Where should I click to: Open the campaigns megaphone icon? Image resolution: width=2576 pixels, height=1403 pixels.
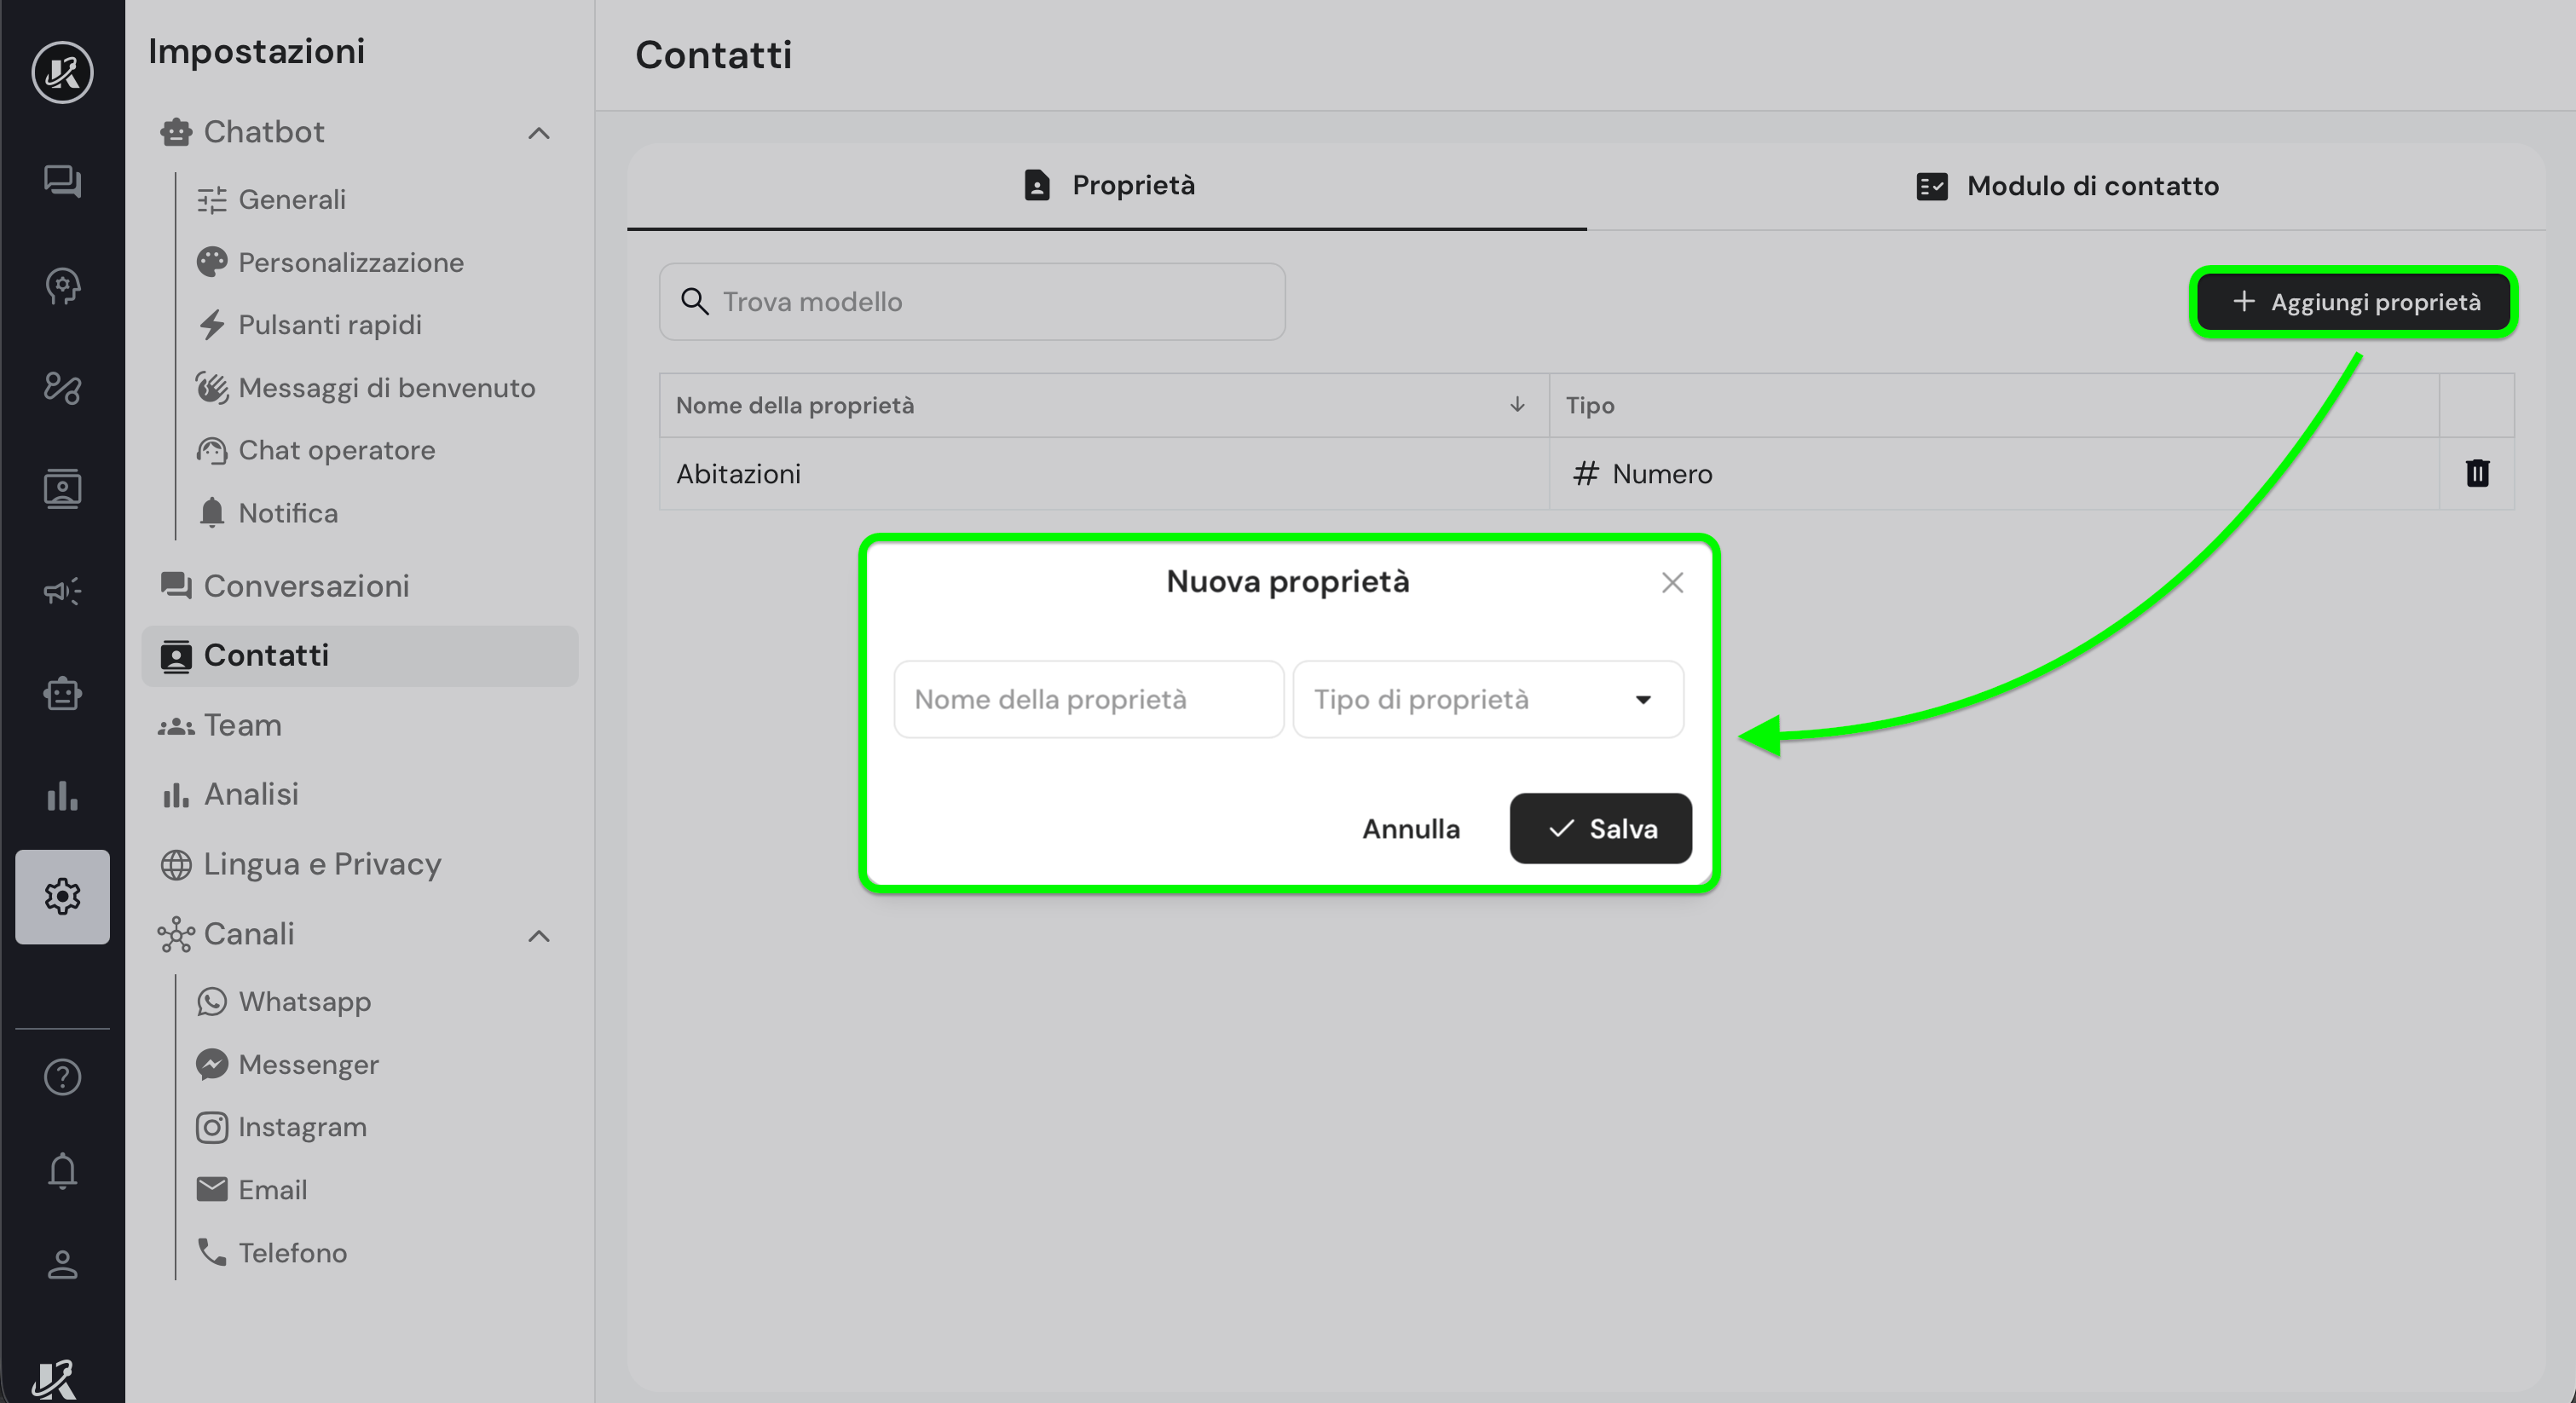pos(62,591)
